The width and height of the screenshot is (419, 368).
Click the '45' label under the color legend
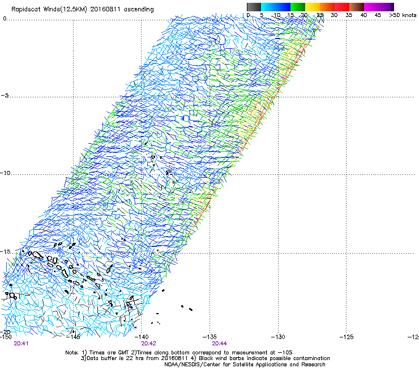pos(378,15)
